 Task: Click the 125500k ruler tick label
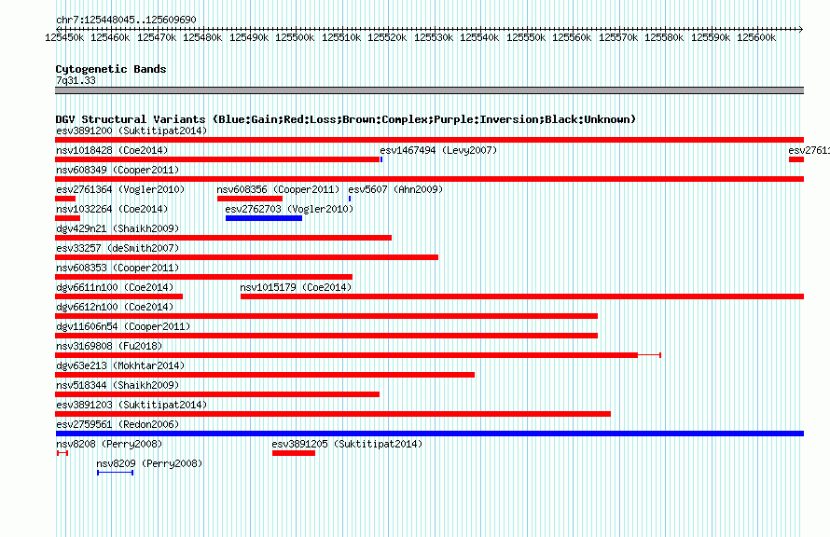click(x=295, y=37)
